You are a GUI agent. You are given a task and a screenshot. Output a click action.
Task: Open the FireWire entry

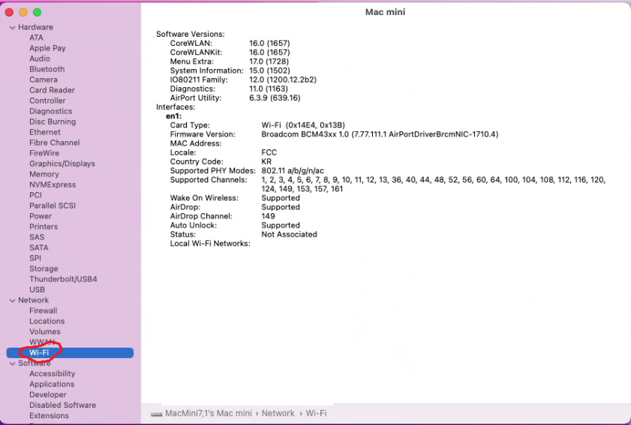point(44,152)
